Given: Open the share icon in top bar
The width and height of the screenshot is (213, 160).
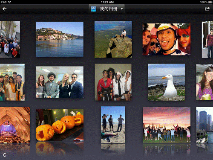Looking at the screenshot, I should (x=207, y=9).
